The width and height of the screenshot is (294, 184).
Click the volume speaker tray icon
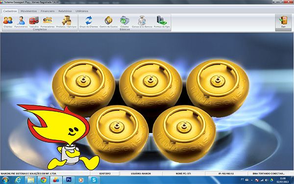tap(267, 180)
